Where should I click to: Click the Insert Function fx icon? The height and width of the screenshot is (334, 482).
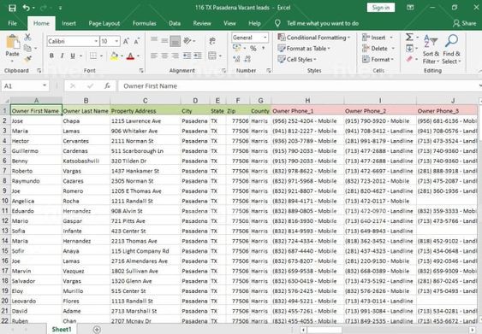(x=107, y=86)
